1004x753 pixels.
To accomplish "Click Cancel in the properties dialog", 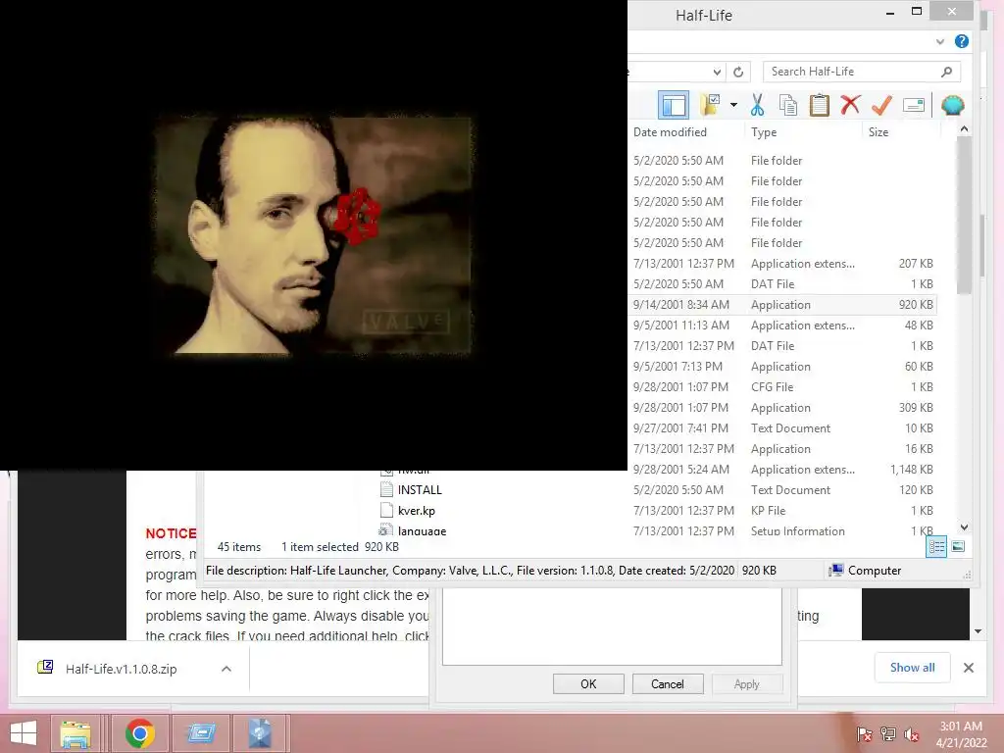I will (x=667, y=683).
